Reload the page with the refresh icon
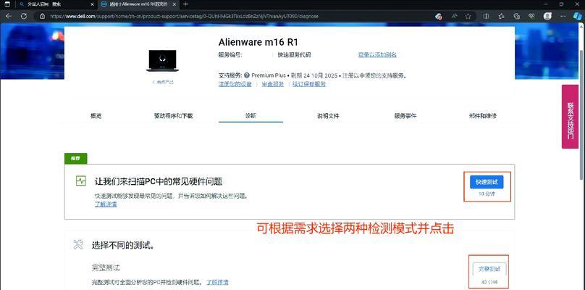This screenshot has width=585, height=290. 23,17
